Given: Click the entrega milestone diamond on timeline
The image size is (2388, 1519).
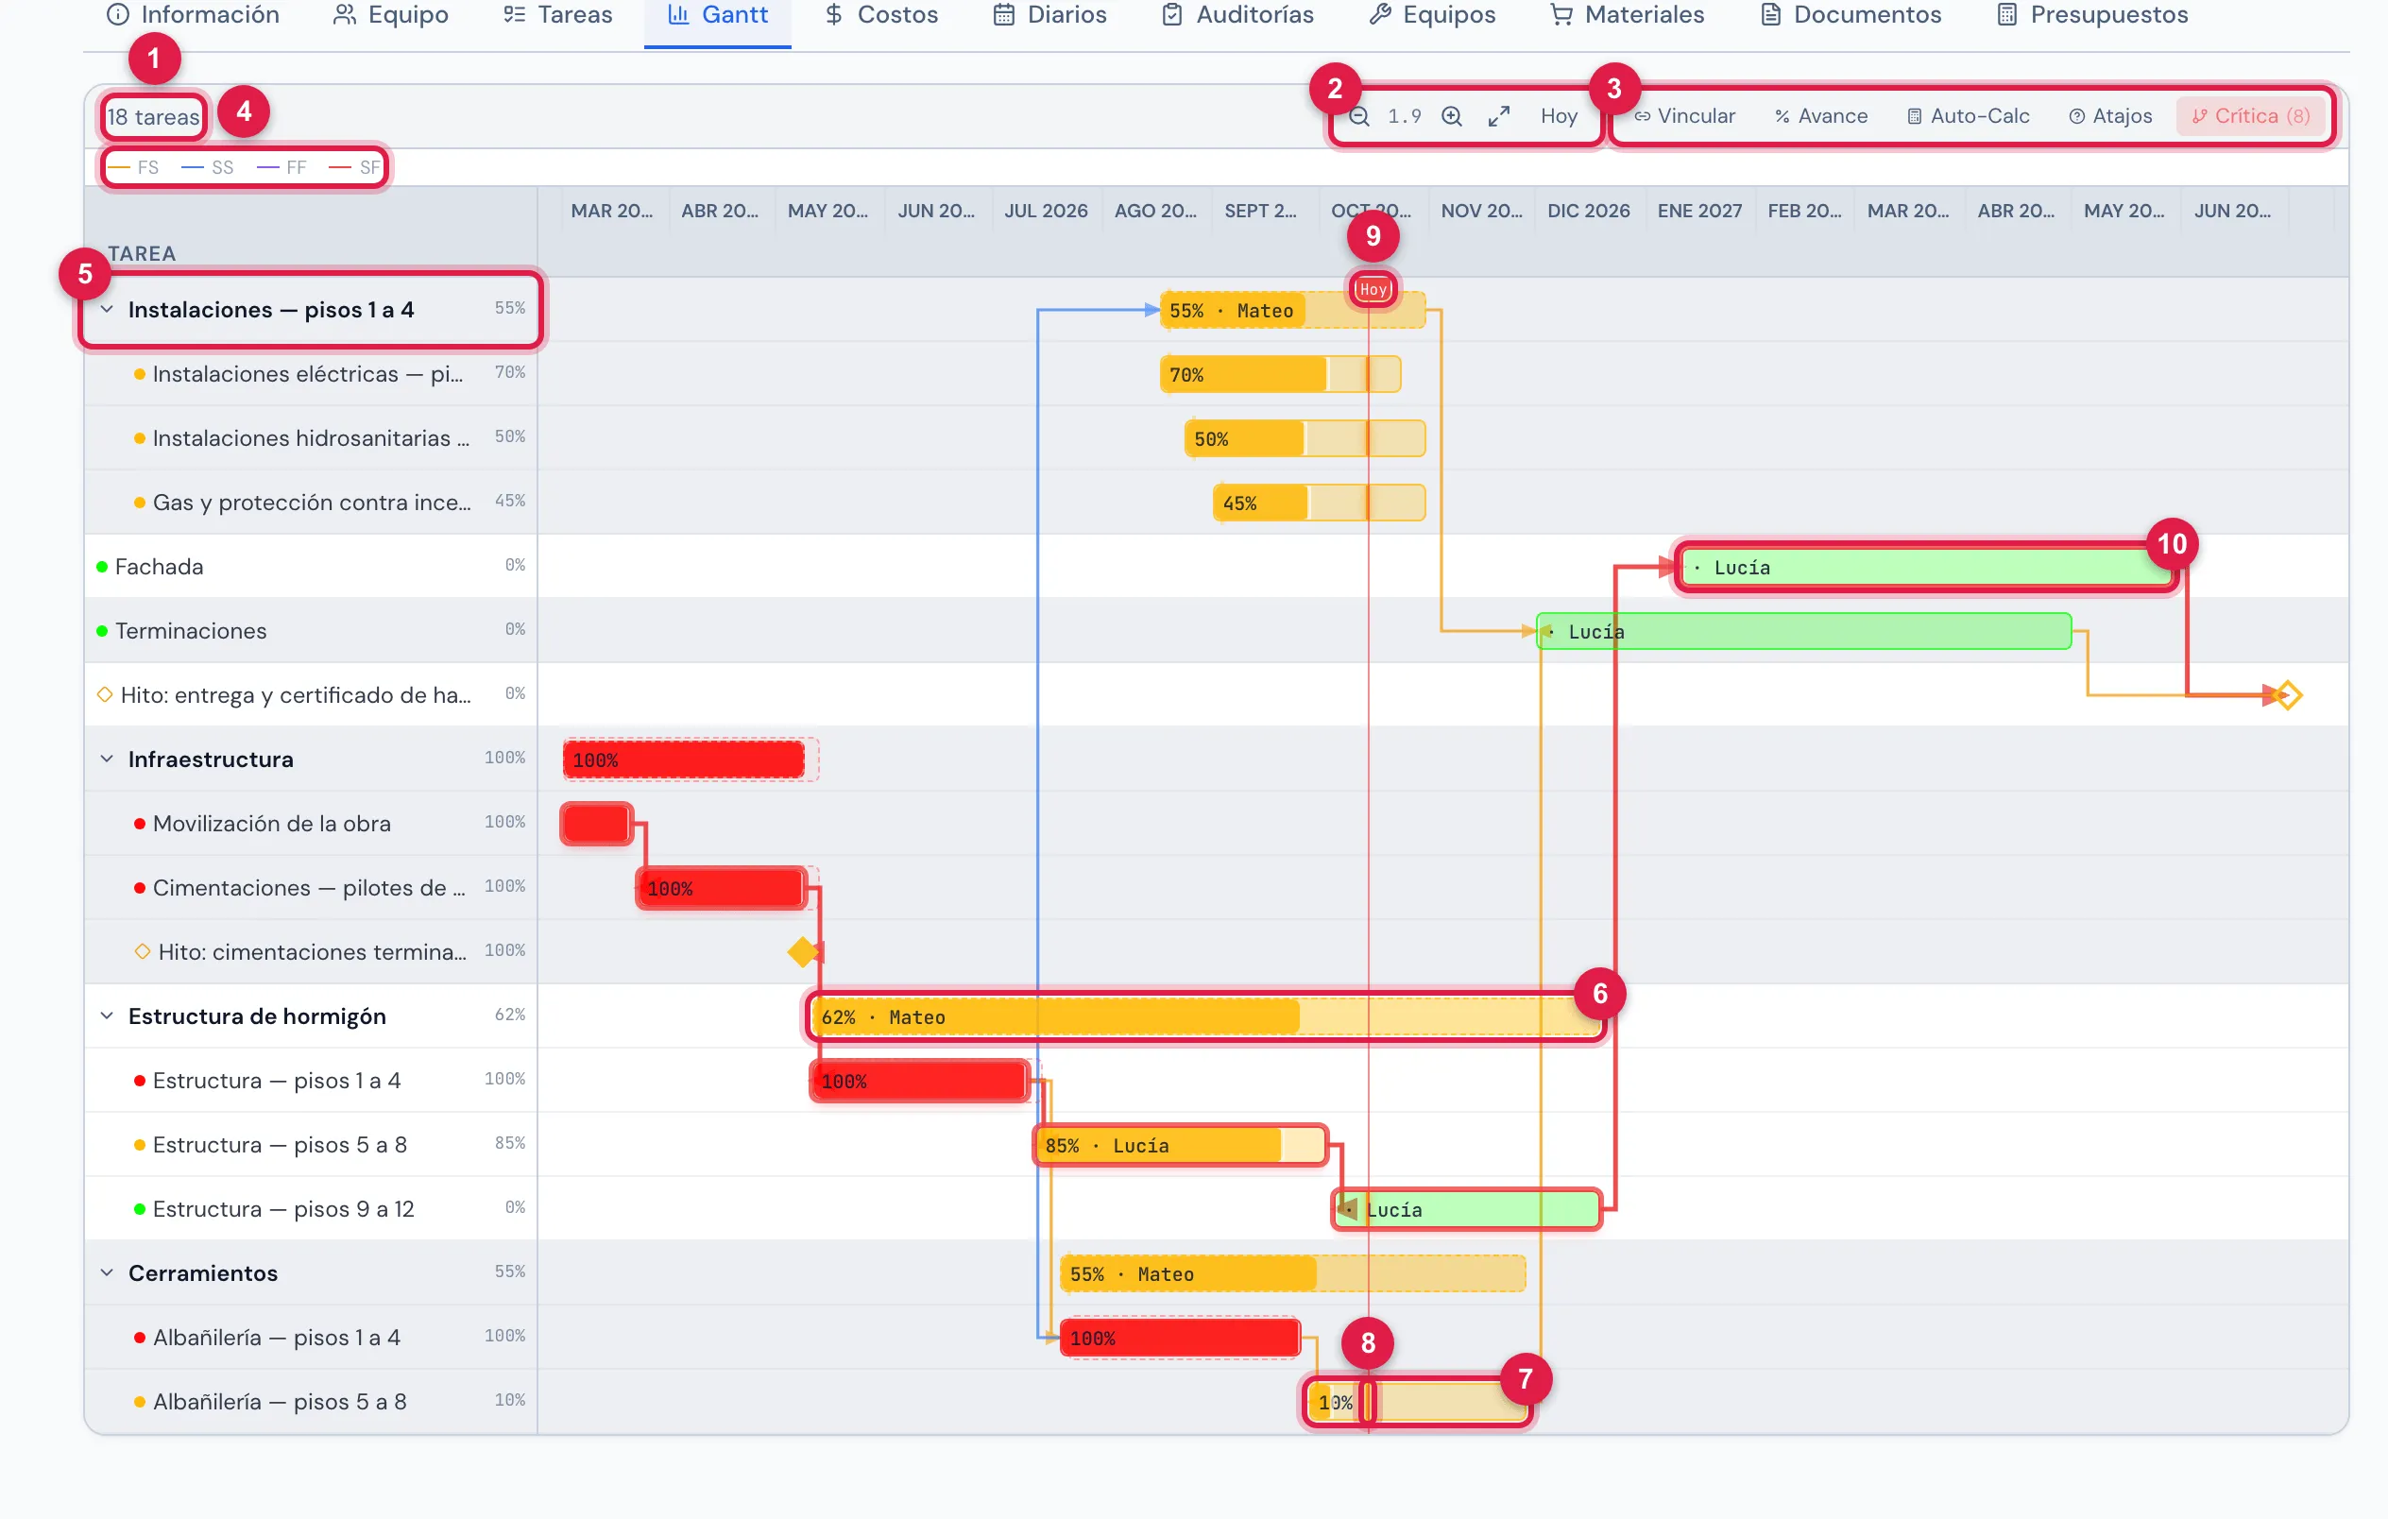Looking at the screenshot, I should [2287, 696].
